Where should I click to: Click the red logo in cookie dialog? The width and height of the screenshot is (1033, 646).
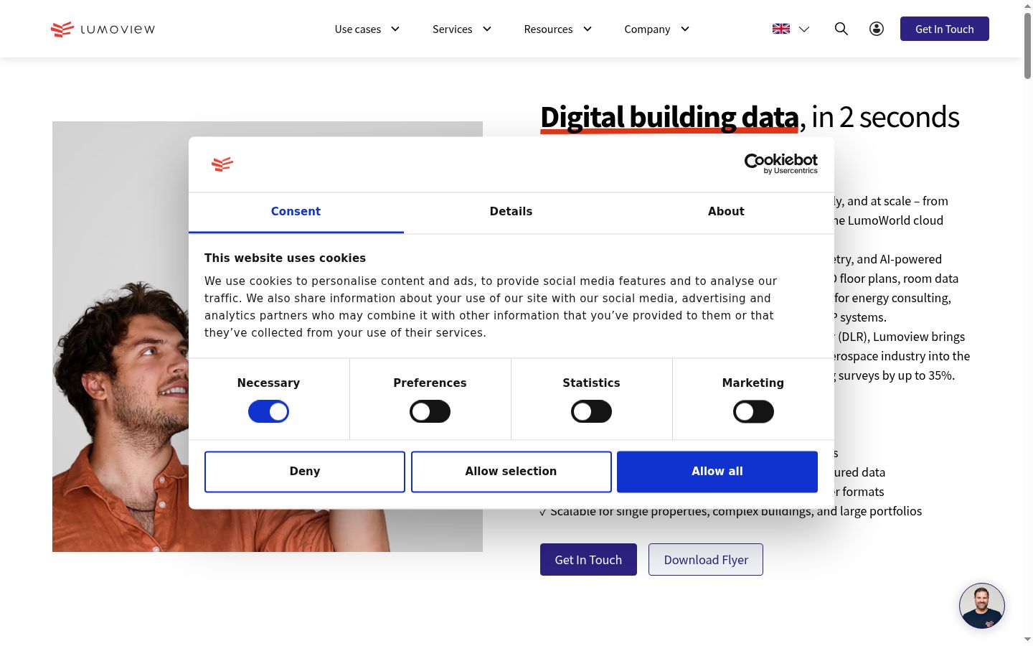coord(222,164)
